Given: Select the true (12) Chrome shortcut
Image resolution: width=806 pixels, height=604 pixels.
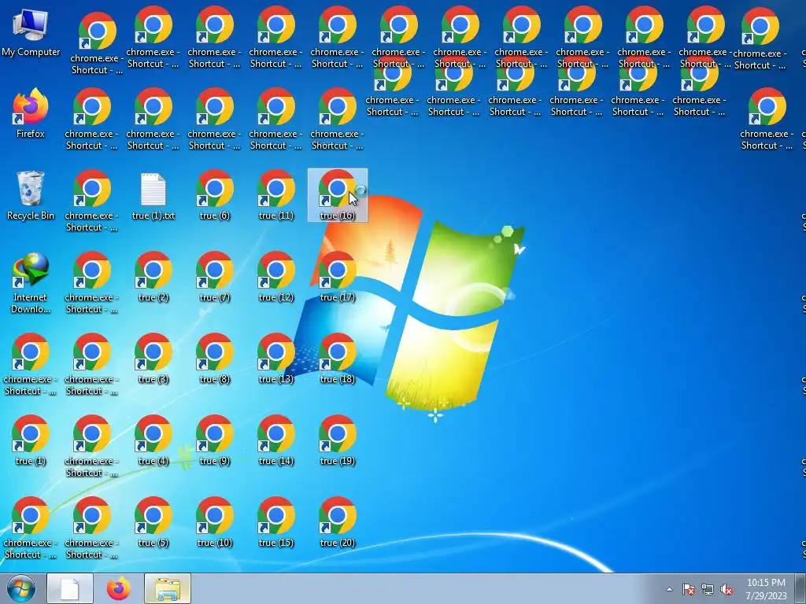Looking at the screenshot, I should coord(276,277).
